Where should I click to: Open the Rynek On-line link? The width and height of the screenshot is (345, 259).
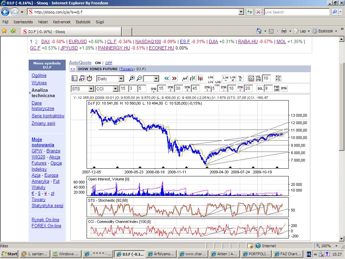45,220
